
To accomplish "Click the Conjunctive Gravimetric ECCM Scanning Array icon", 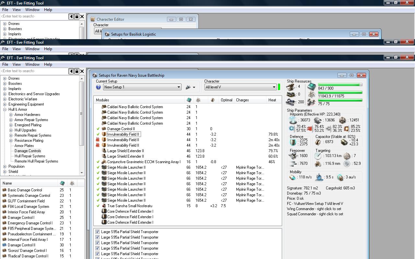I will click(x=104, y=162).
